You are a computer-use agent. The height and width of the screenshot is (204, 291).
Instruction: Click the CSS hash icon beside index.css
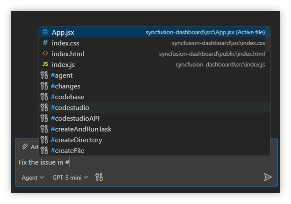point(45,43)
